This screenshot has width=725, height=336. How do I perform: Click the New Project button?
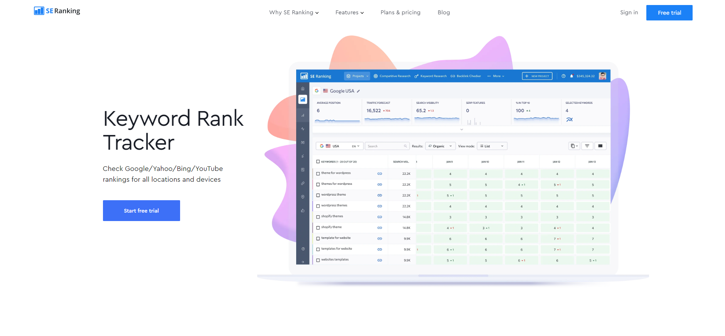[537, 76]
